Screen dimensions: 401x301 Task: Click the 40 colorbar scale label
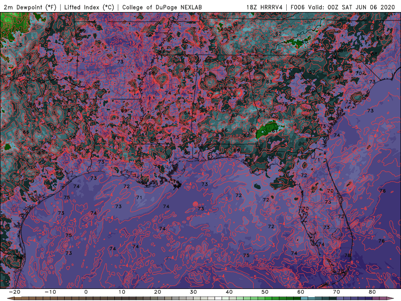(229, 292)
